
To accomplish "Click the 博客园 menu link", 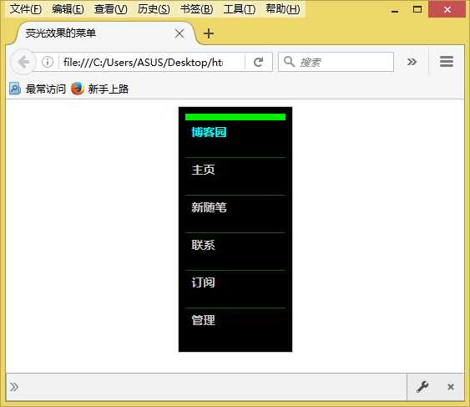I will click(x=209, y=132).
